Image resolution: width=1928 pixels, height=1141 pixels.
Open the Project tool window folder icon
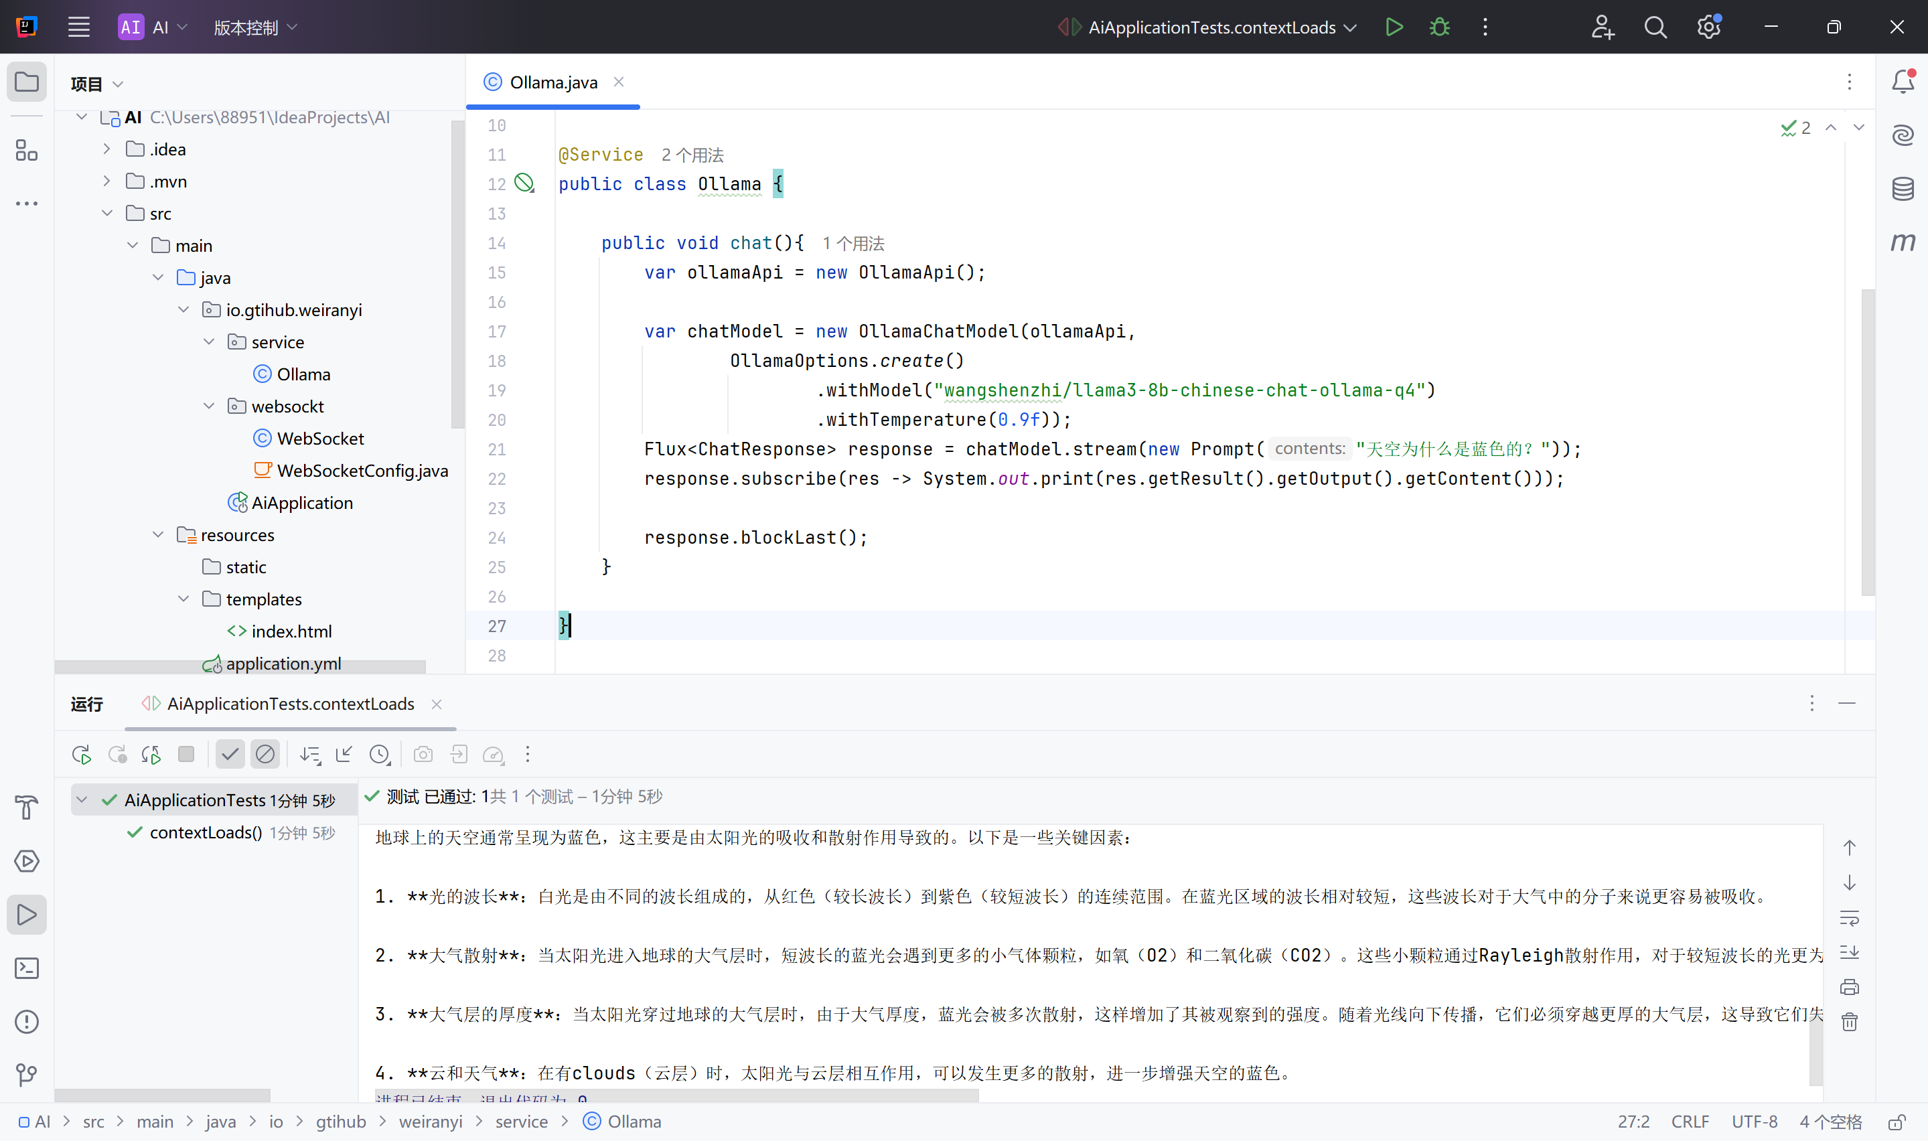[26, 82]
